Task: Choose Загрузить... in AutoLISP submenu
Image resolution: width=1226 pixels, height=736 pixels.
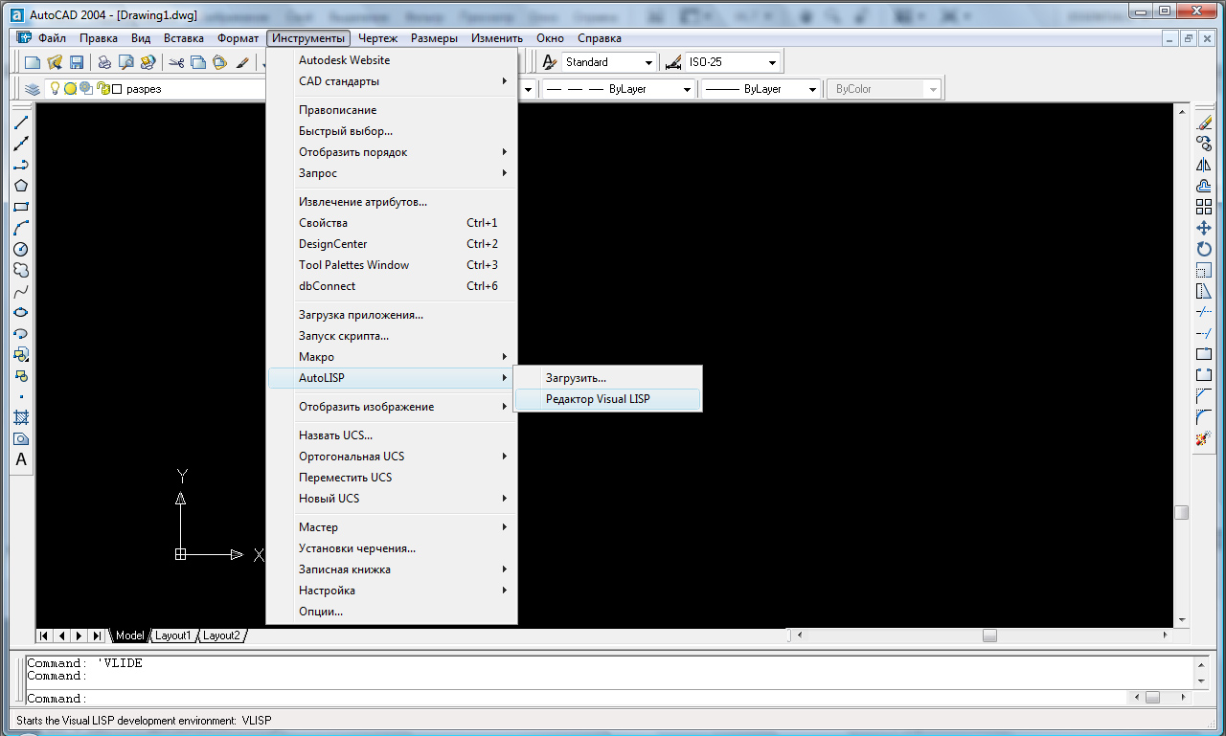Action: point(608,378)
